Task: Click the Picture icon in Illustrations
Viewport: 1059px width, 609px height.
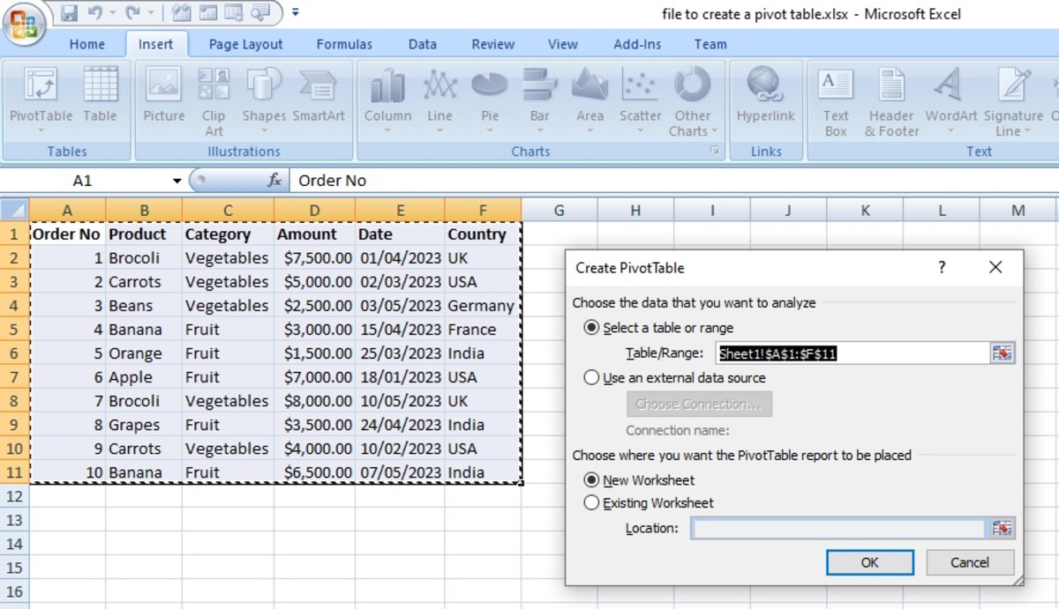Action: point(163,85)
